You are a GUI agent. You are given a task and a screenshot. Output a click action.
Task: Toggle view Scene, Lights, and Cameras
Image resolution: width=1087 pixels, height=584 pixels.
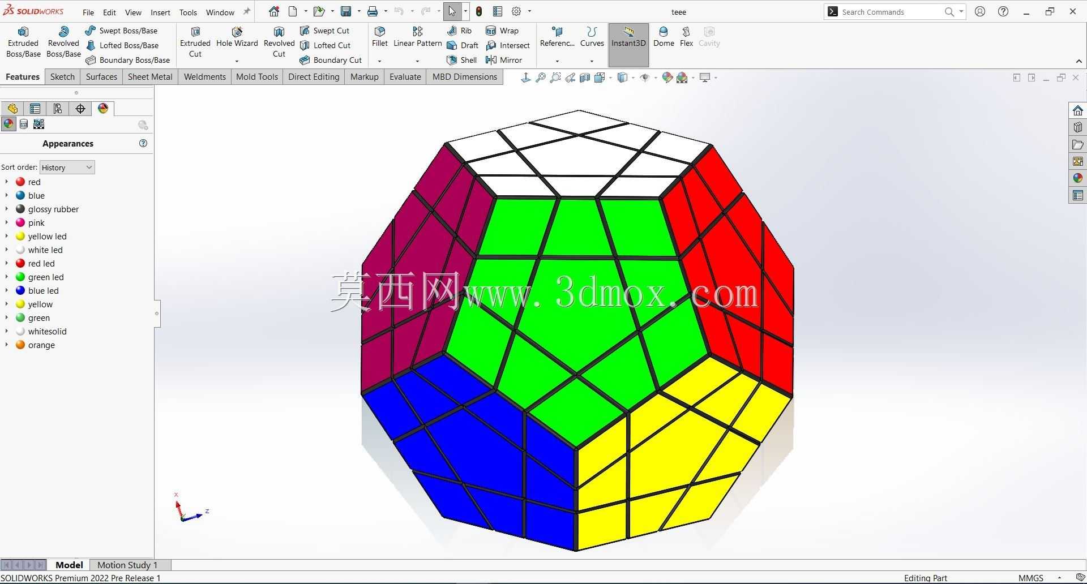38,124
